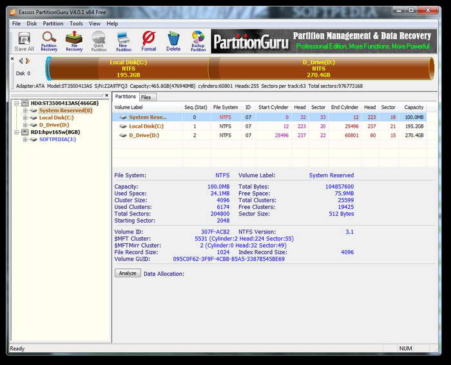Select Local Disk(C:) in the tree
This screenshot has width=451, height=365.
coord(57,118)
